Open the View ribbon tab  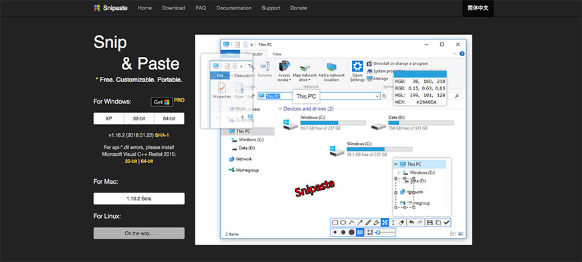click(277, 54)
